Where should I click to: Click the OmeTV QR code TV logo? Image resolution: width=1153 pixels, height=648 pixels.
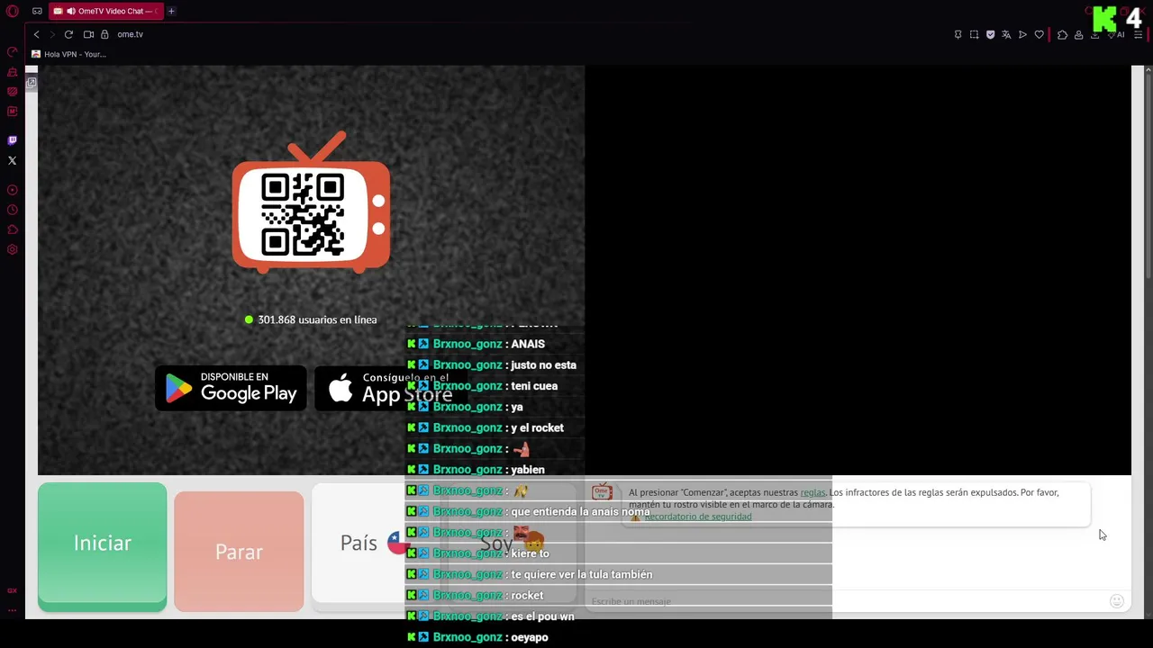pyautogui.click(x=311, y=202)
